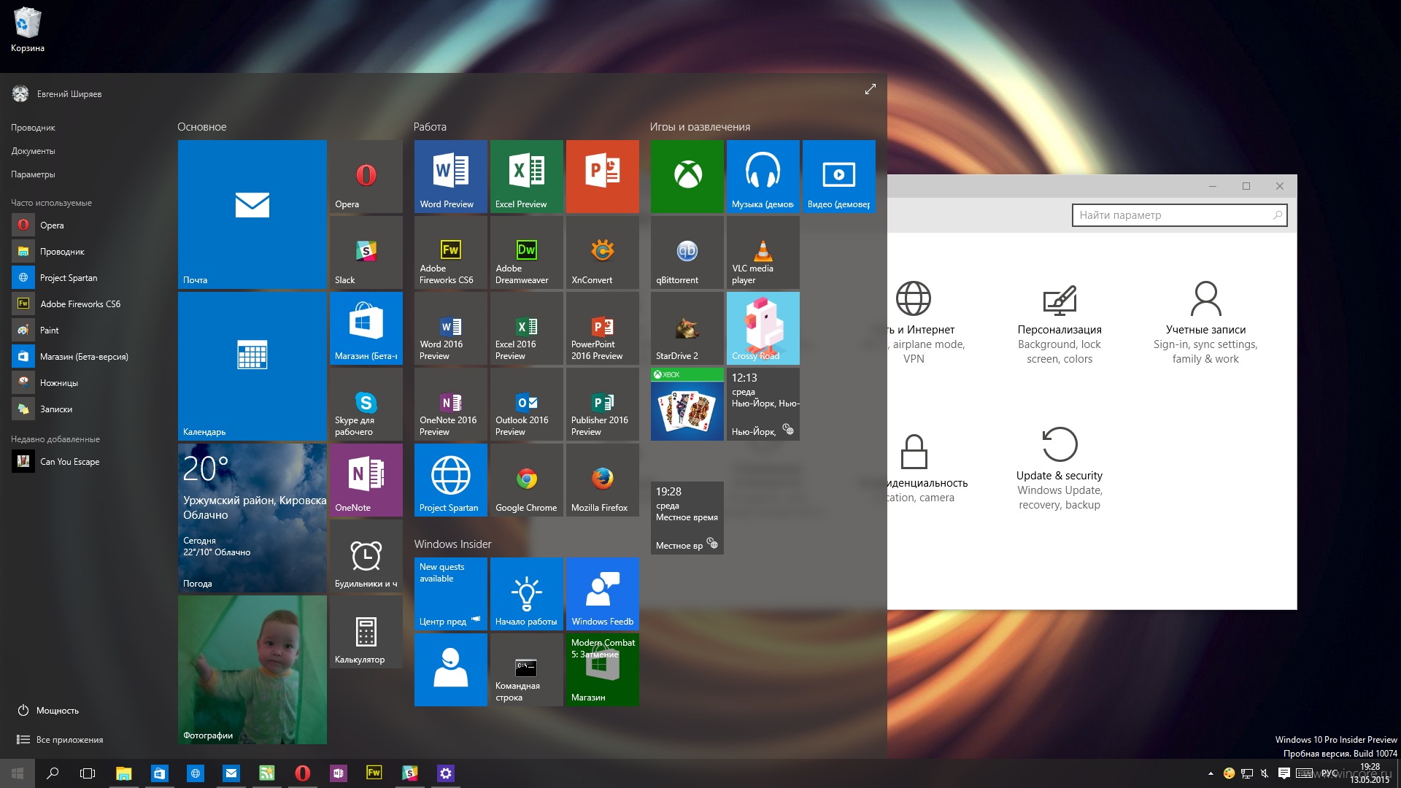
Task: Open the Google Chrome tile
Action: point(526,480)
